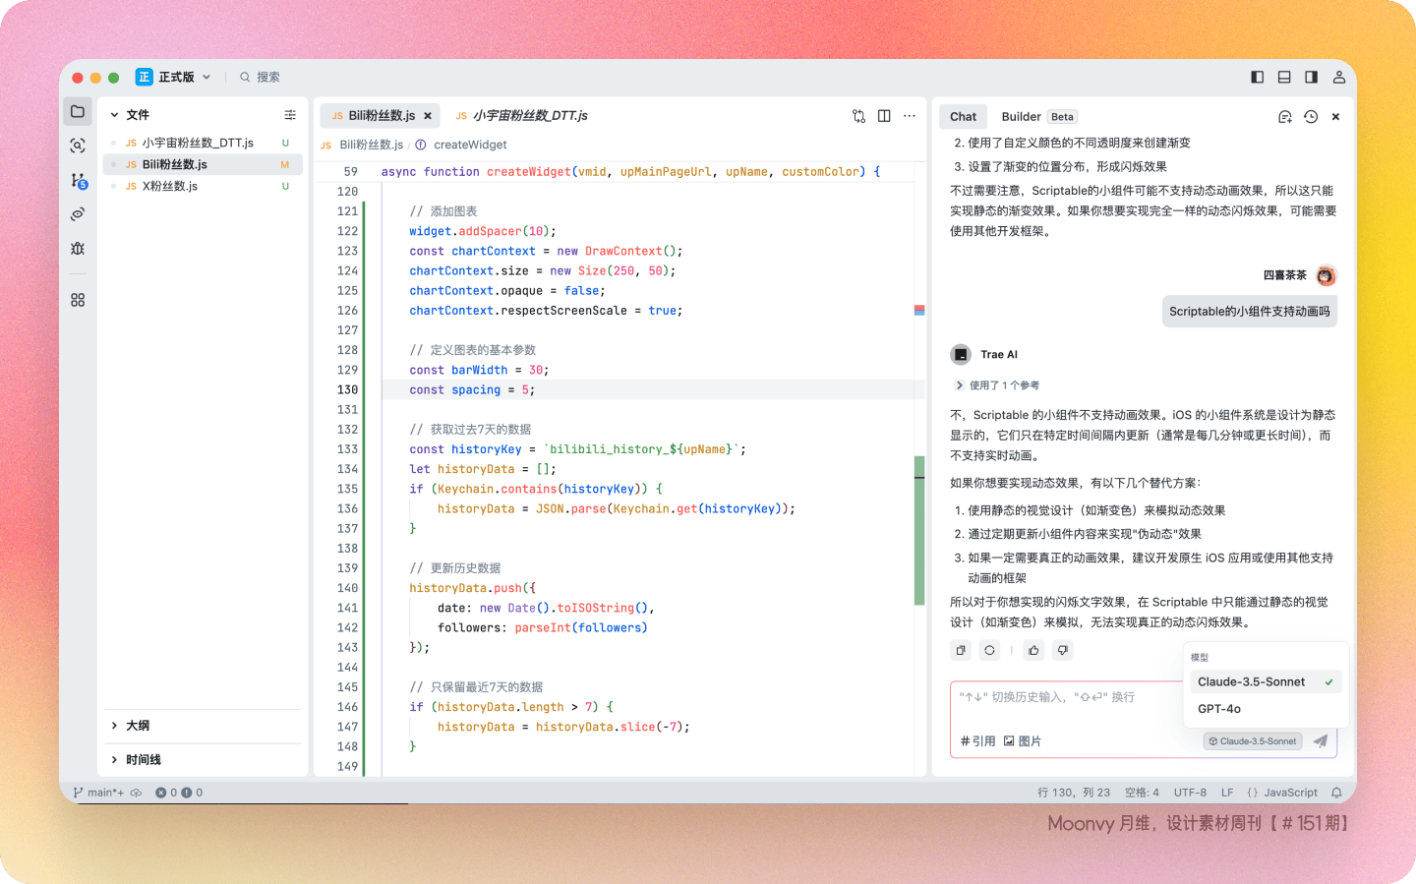Click the #引用 reference button

click(977, 741)
